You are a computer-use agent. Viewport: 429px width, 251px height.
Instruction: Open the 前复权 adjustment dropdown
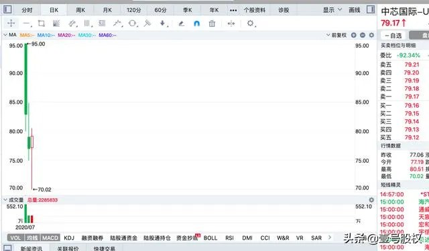336,35
